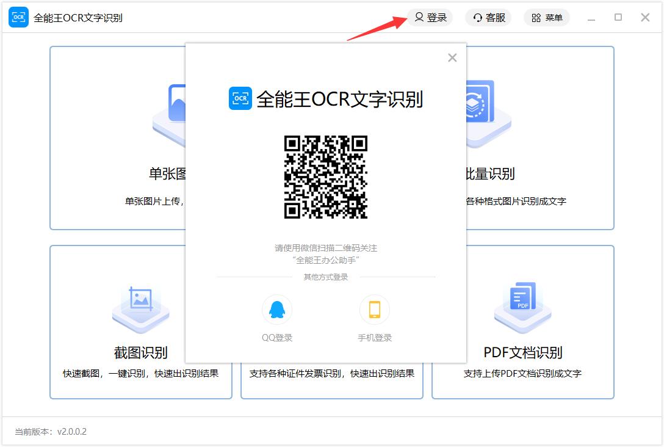
Task: Click the single image recognition card icon
Action: pyautogui.click(x=175, y=110)
